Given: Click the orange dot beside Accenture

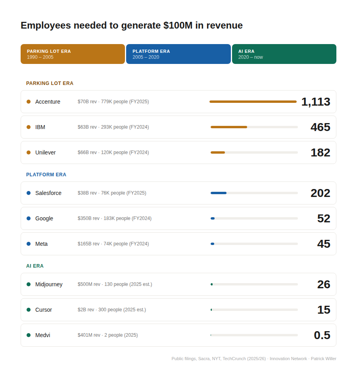Looking at the screenshot, I should [x=29, y=102].
